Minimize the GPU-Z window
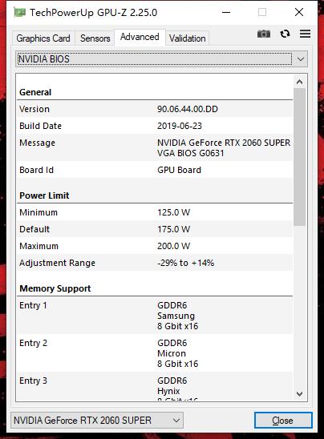 tap(226, 12)
